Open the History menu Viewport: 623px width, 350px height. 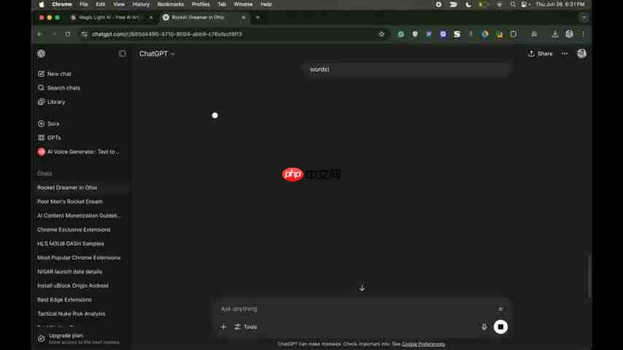141,4
